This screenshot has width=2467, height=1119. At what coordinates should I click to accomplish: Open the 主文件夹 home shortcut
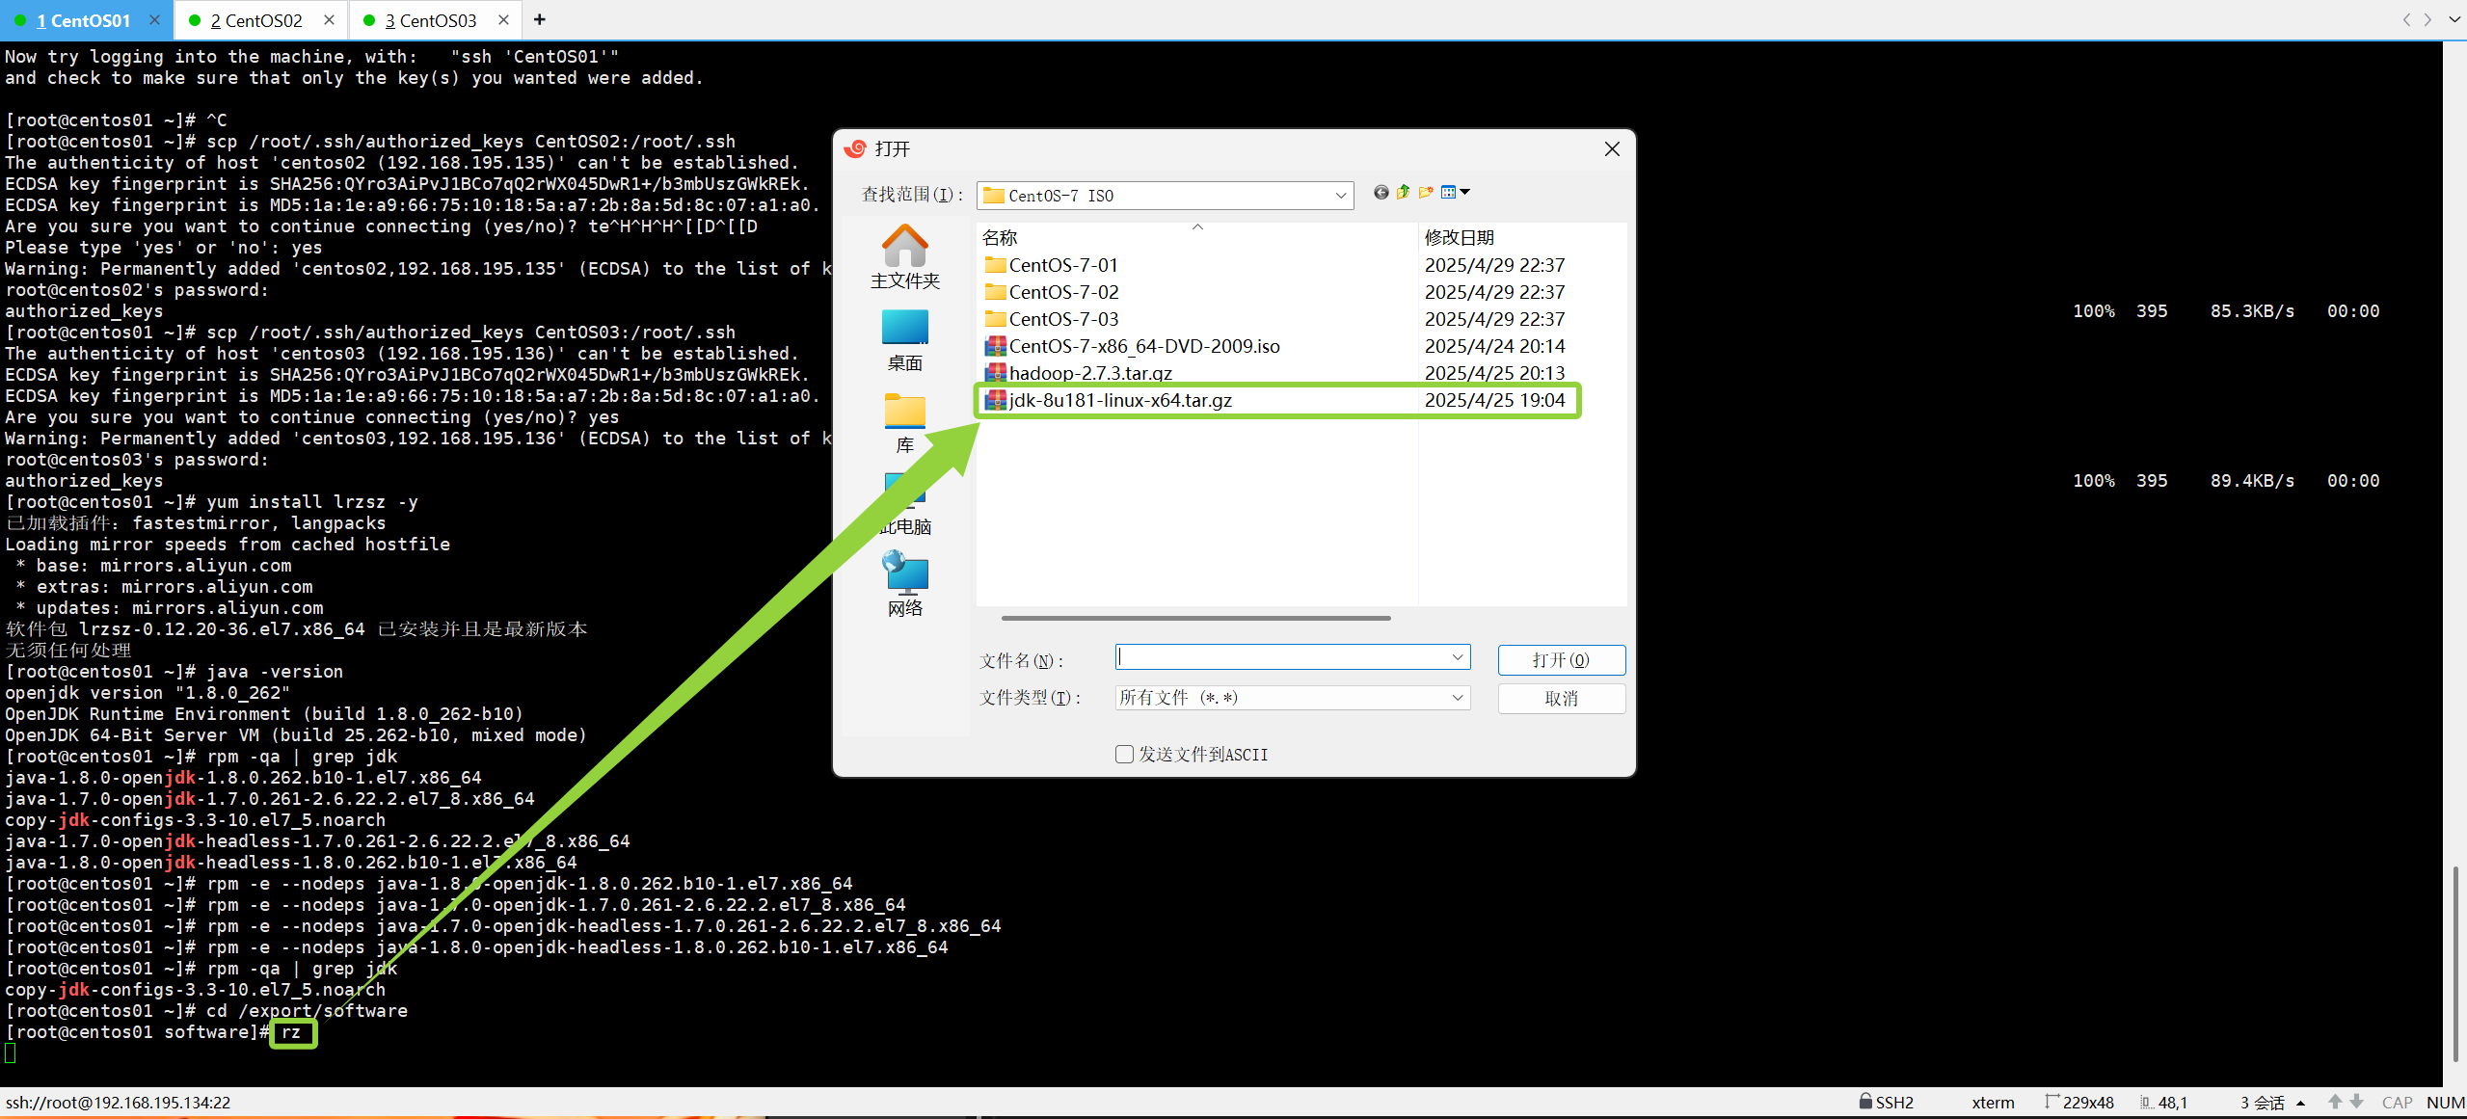904,256
